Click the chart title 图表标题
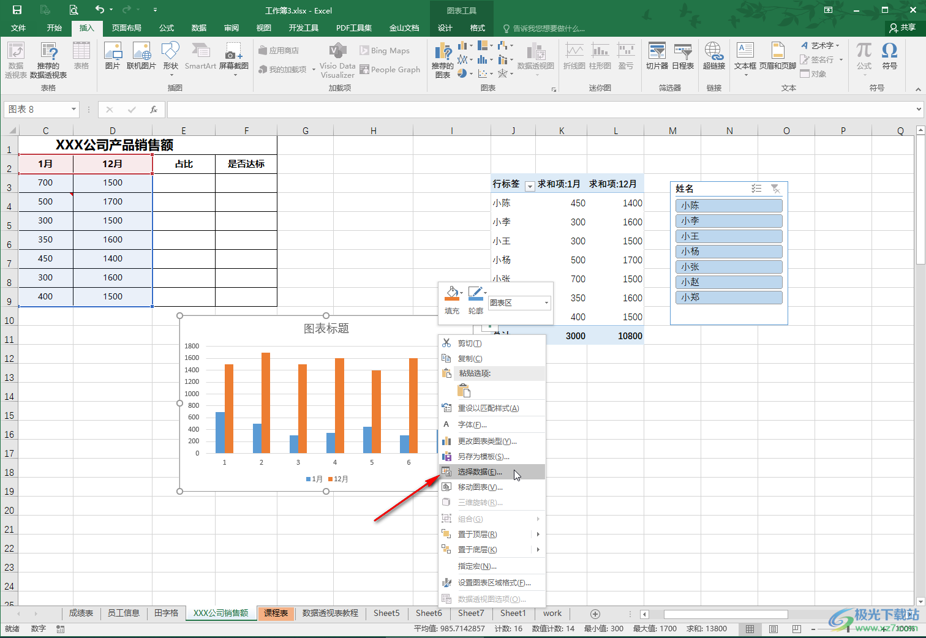 [326, 329]
